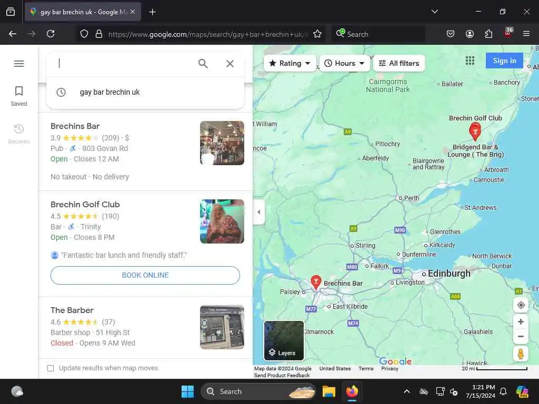Select the 'gay bar brechin uk' recent search suggestion

(145, 92)
